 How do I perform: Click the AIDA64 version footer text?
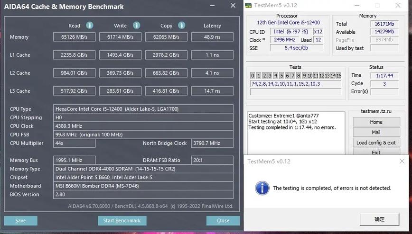tap(150, 206)
